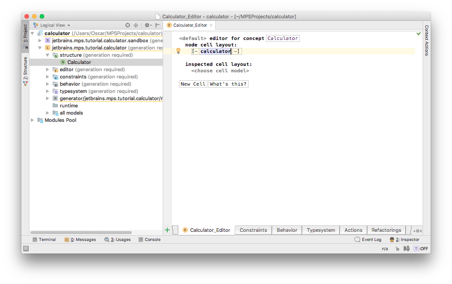
Task: Click the yellow lightbulb intention icon
Action: (x=178, y=51)
